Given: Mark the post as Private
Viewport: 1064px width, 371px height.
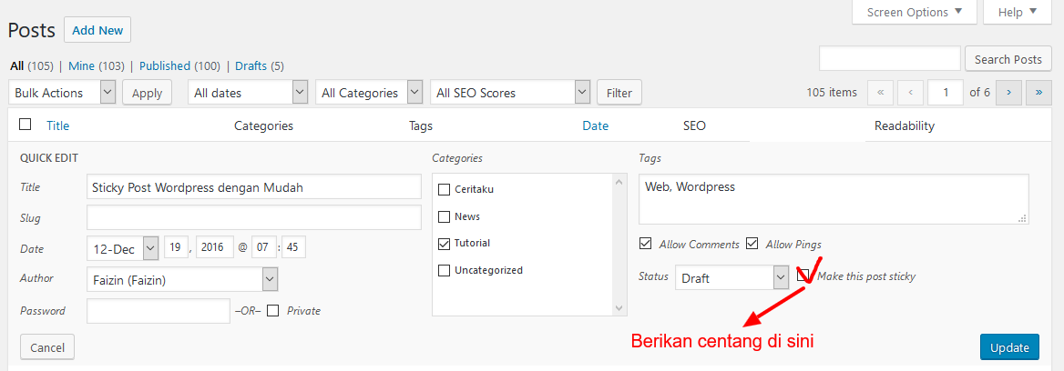Looking at the screenshot, I should click(272, 311).
